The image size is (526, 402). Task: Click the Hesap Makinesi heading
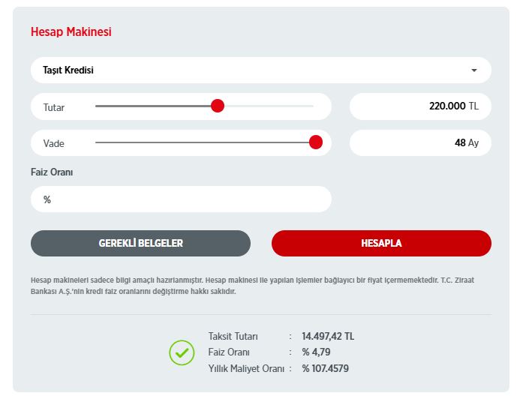coord(71,32)
